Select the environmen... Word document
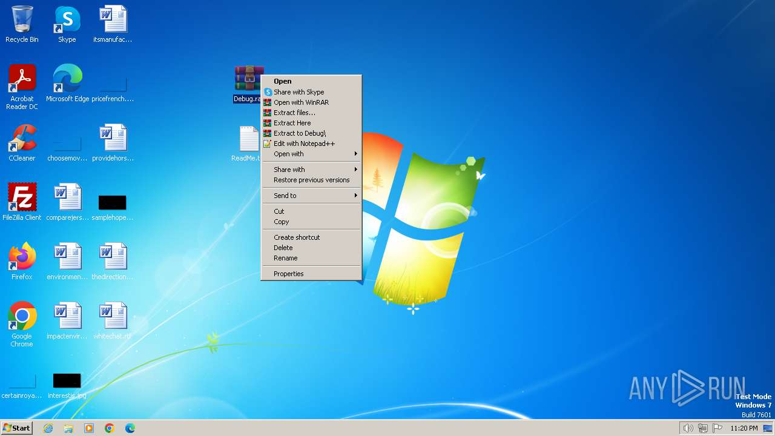The width and height of the screenshot is (775, 436). click(x=67, y=262)
